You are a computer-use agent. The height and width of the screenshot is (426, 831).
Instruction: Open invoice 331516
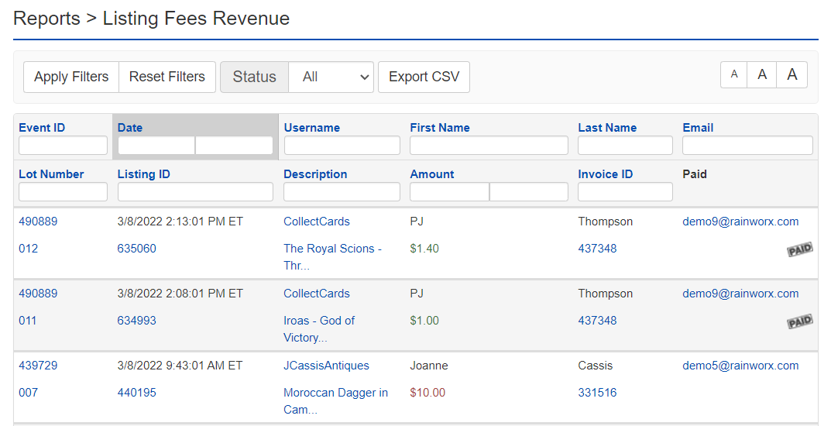click(x=597, y=393)
